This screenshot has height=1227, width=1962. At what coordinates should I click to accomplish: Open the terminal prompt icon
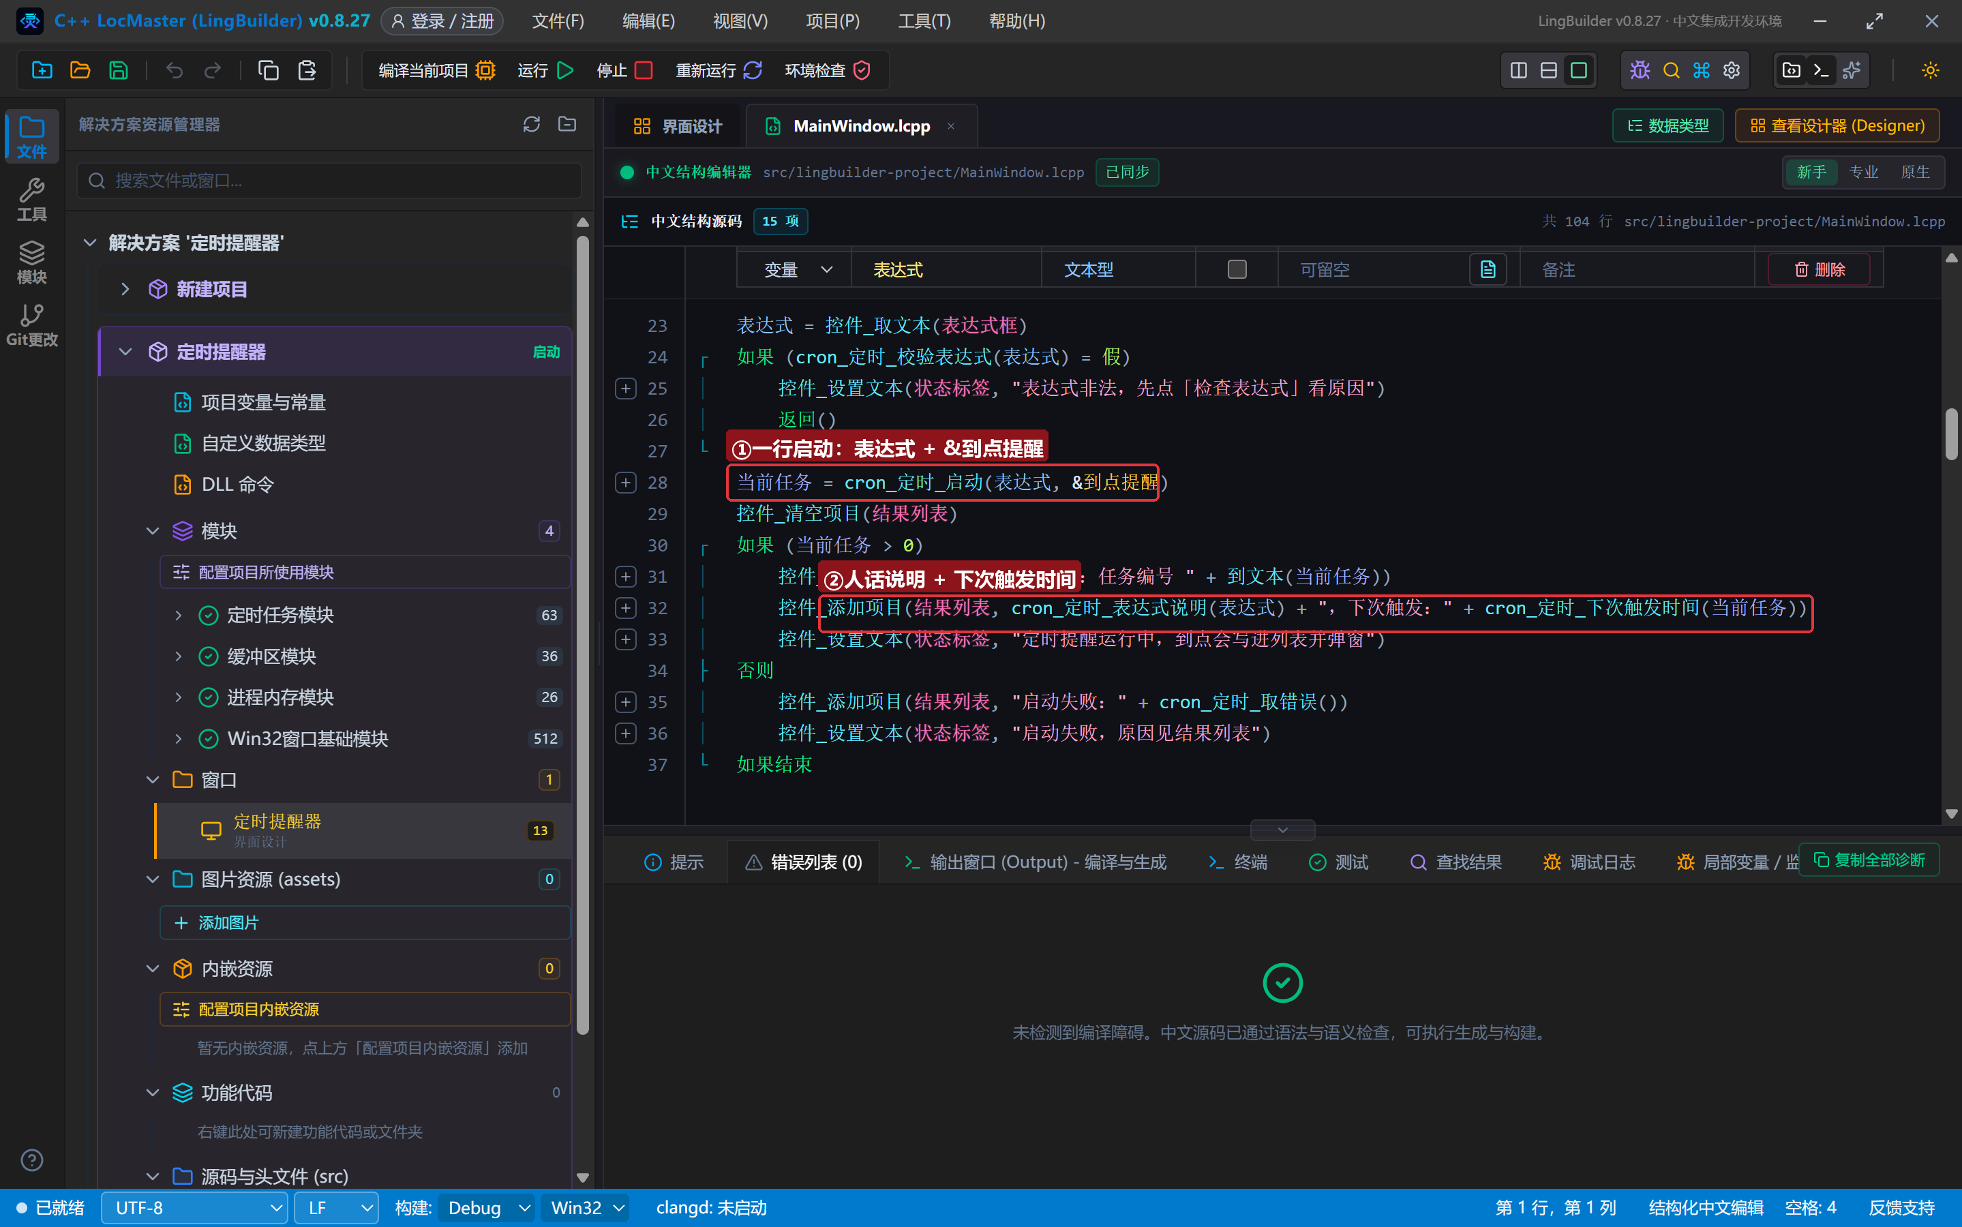(x=1821, y=71)
